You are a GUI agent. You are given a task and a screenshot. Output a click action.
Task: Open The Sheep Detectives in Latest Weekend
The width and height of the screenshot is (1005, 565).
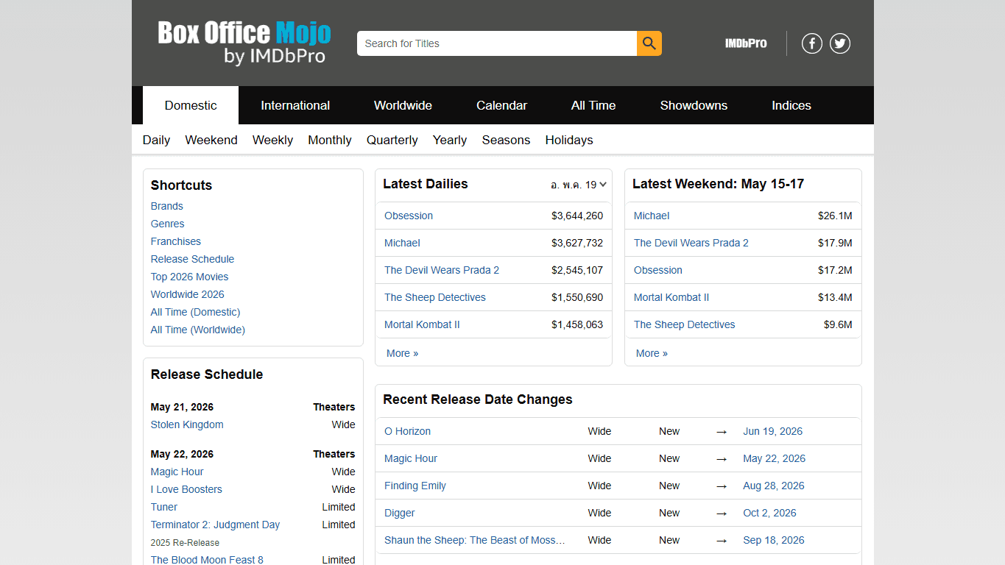coord(685,324)
